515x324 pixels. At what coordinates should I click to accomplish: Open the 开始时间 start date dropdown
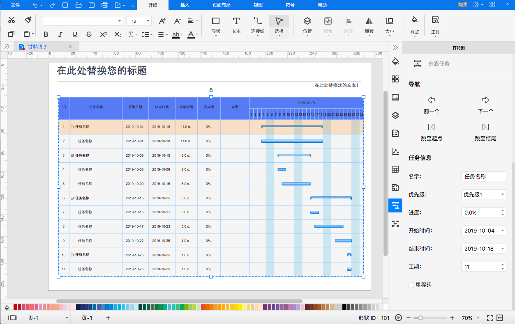coord(483,230)
